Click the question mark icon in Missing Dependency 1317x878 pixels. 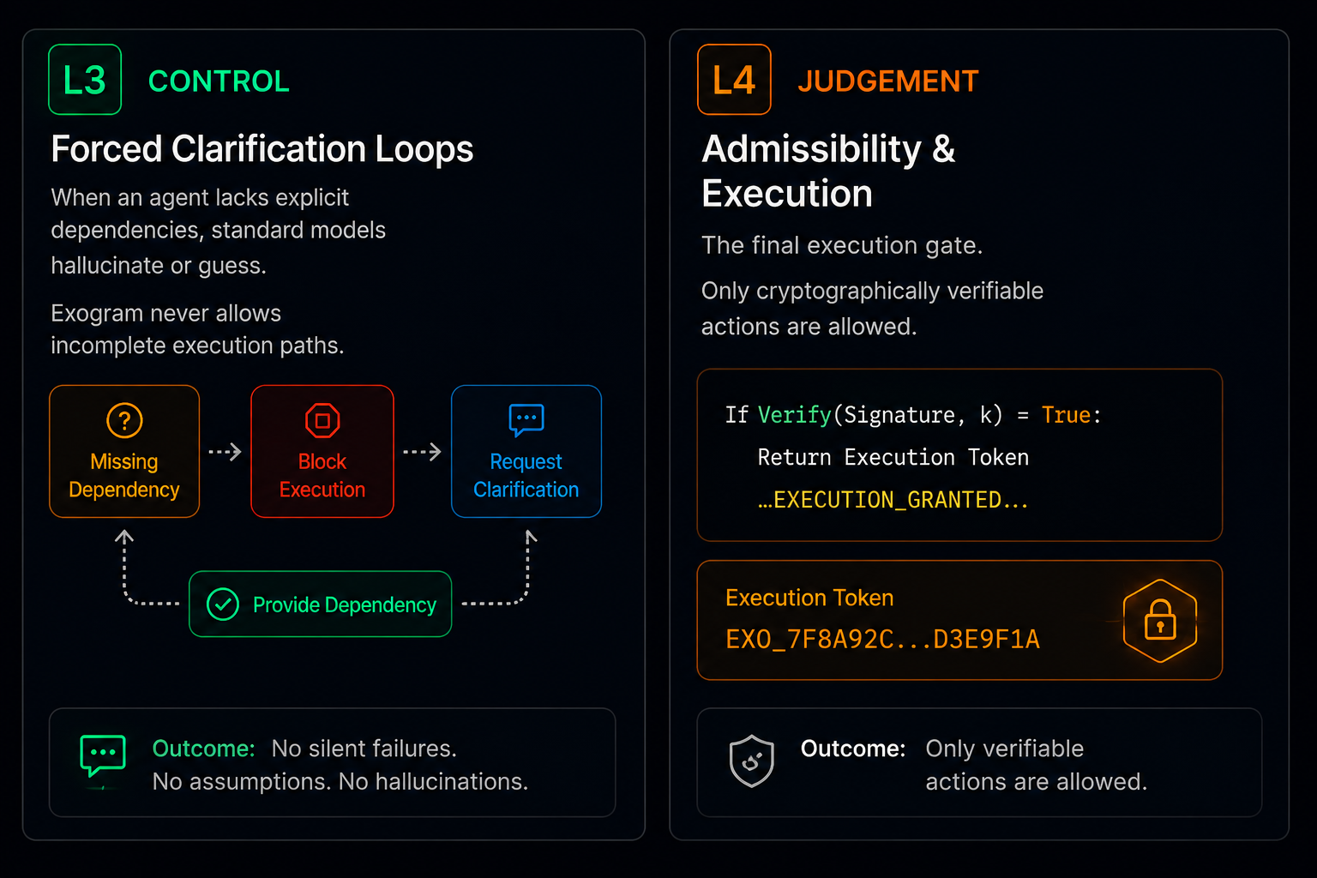coord(124,420)
